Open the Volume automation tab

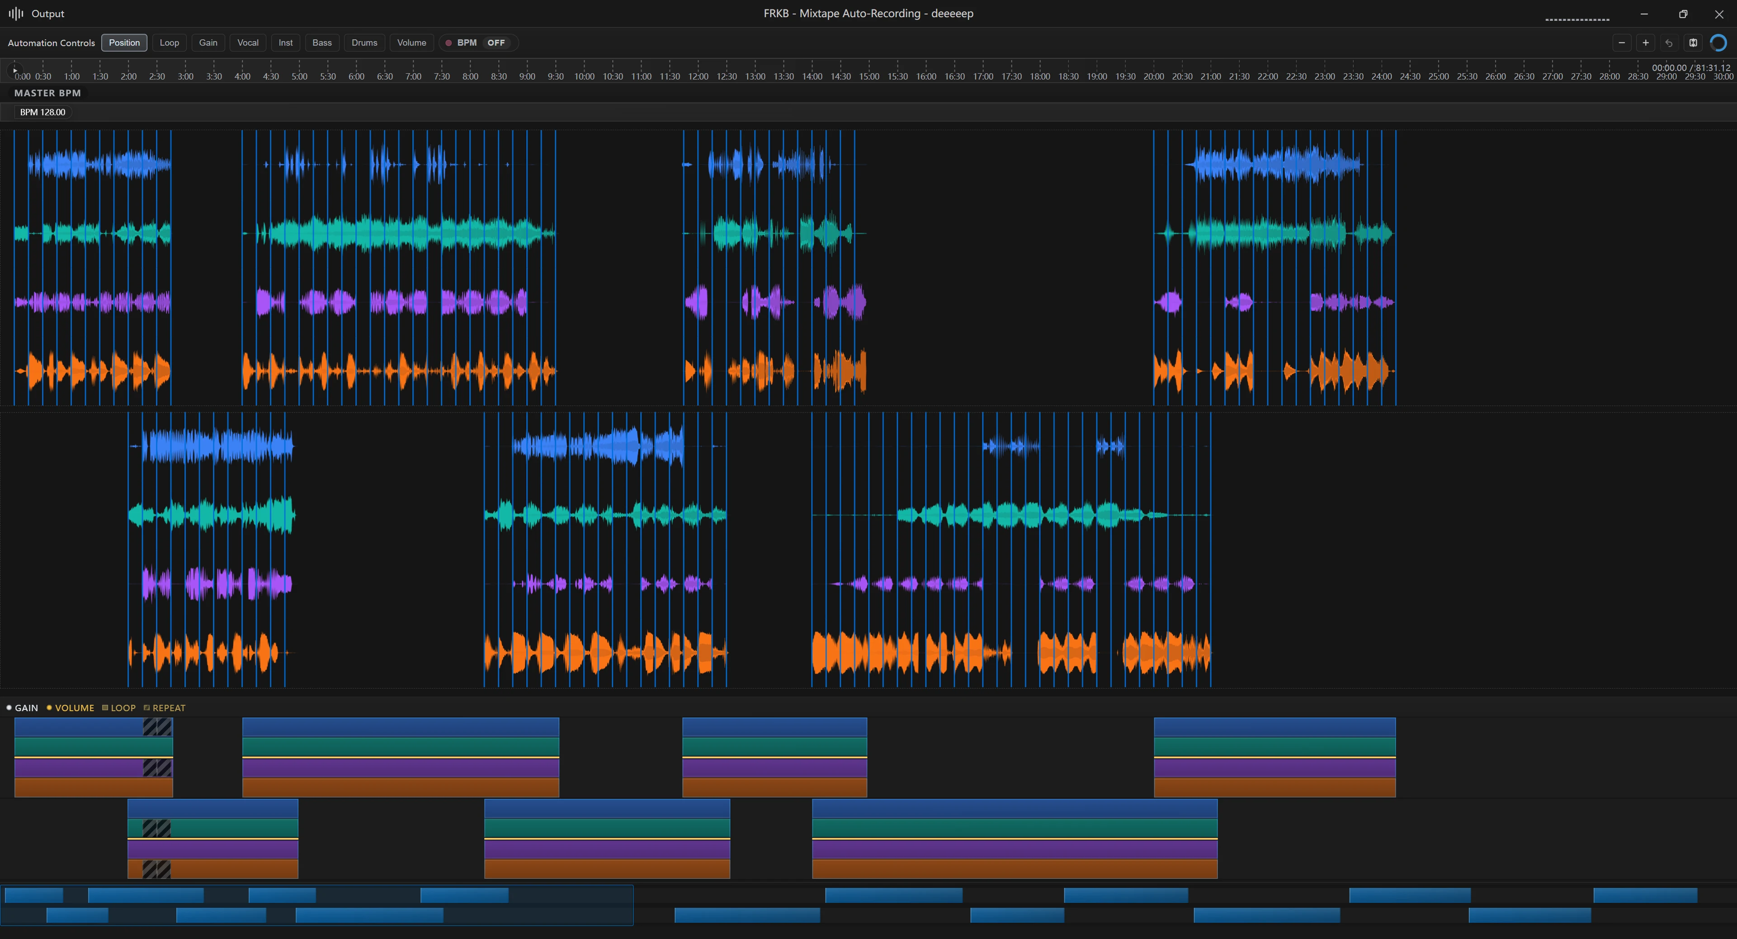coord(412,42)
